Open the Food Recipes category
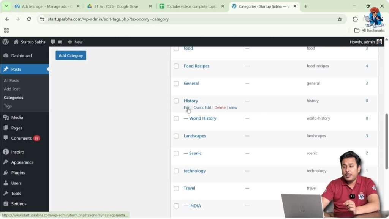 click(196, 66)
